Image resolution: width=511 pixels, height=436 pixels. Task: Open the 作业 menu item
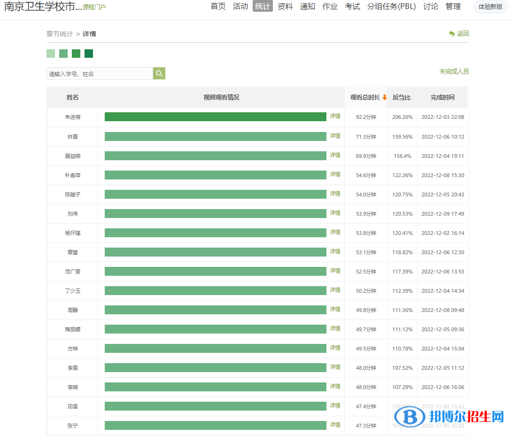point(330,7)
